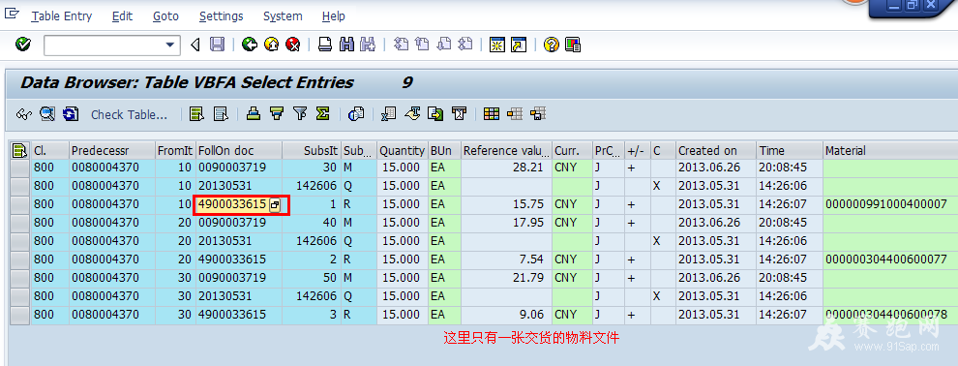Click the Last Page icon
The image size is (958, 366).
(464, 45)
